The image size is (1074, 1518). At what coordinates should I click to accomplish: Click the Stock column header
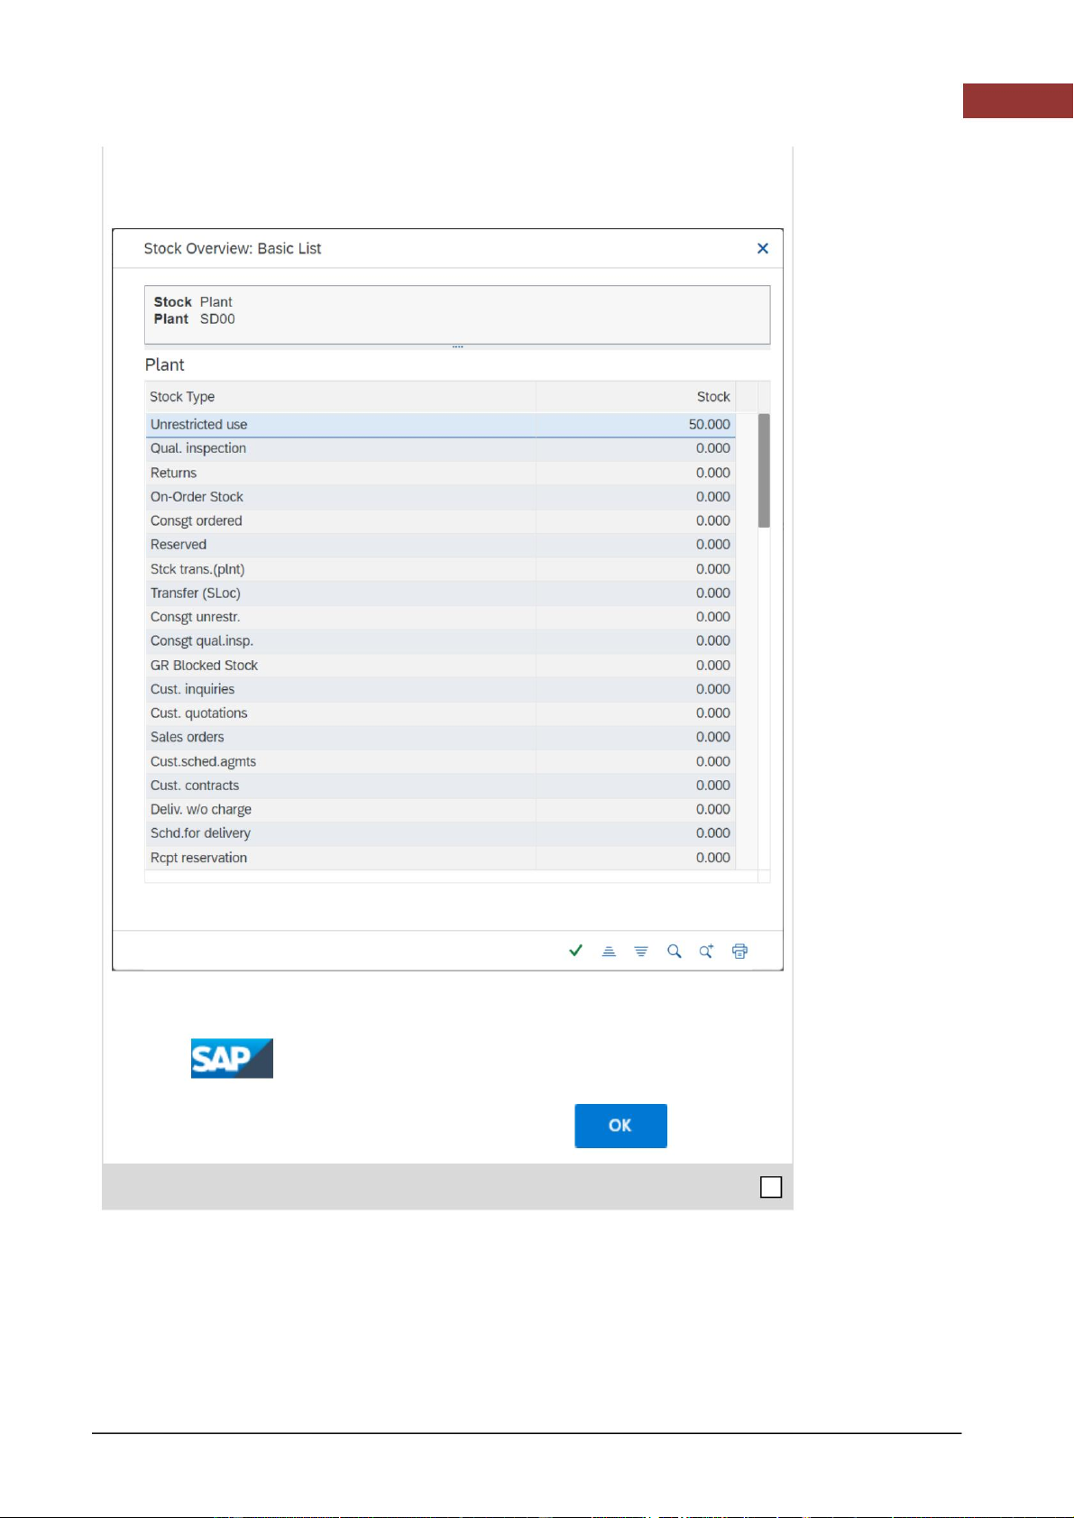712,397
